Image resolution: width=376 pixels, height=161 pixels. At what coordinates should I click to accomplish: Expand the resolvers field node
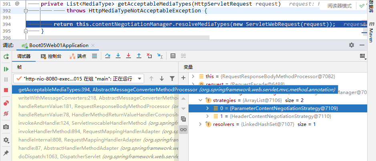(x=201, y=124)
